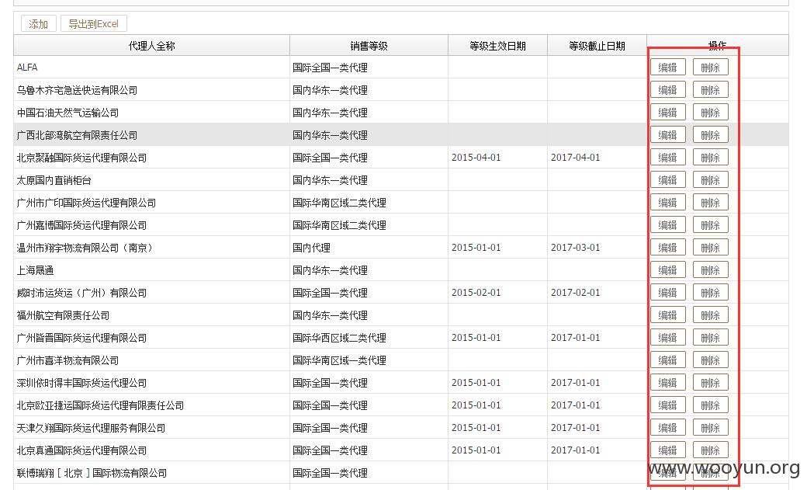Image resolution: width=807 pixels, height=490 pixels.
Task: Edit 广州市喜洋物流有限公司 row
Action: click(667, 360)
